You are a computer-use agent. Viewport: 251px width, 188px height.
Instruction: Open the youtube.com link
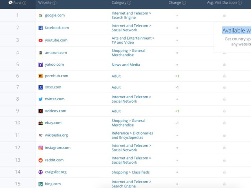pos(56,40)
